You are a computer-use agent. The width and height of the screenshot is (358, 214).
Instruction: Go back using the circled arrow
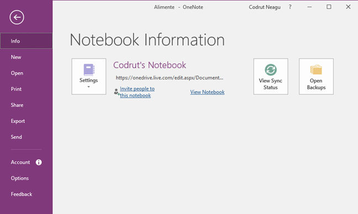point(17,17)
